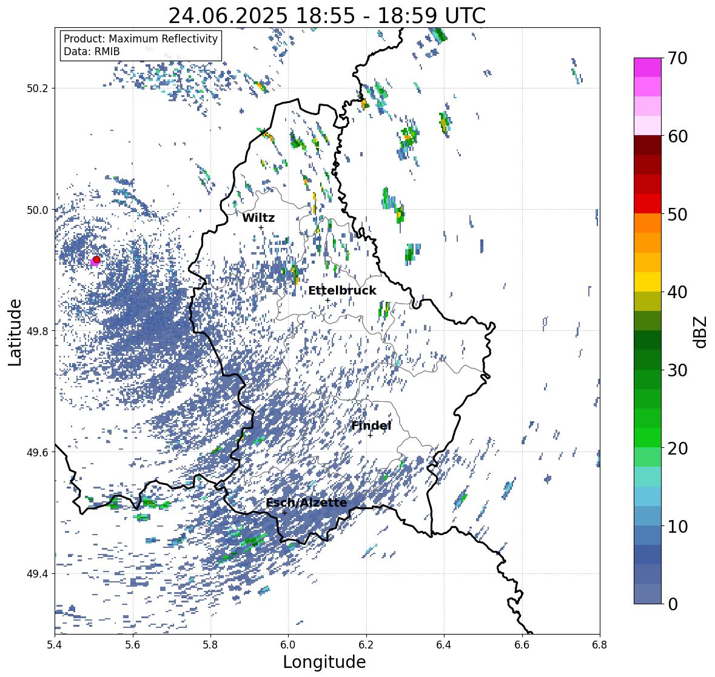Viewport: 715px width, 677px height.
Task: Click the plus marker below Wiltz label
Action: point(261,227)
